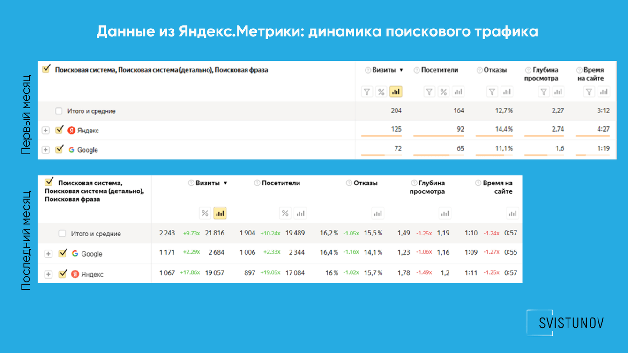
Task: Select the total visitors value 164
Action: 458,110
